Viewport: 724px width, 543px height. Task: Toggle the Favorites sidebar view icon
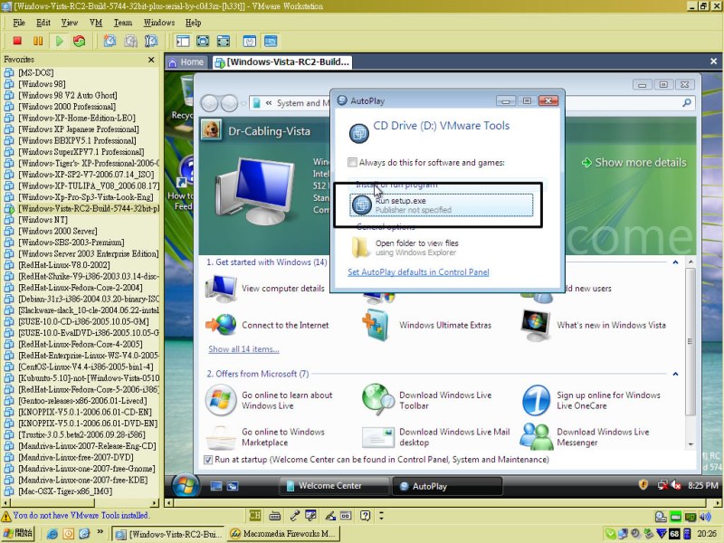(183, 41)
